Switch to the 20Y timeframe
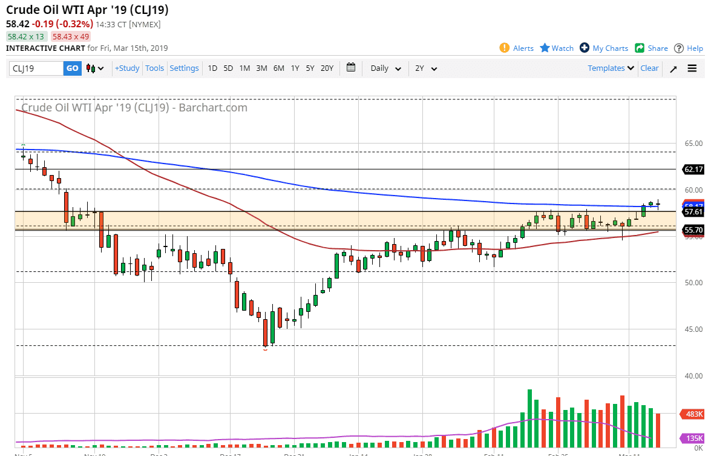 point(327,68)
